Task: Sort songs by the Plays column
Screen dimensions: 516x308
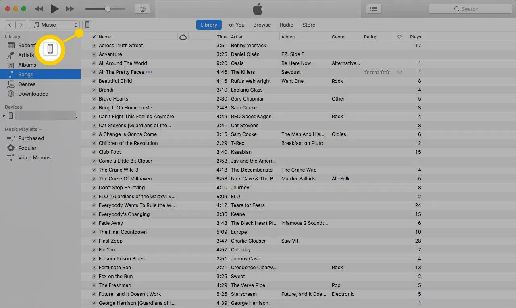Action: [x=415, y=37]
